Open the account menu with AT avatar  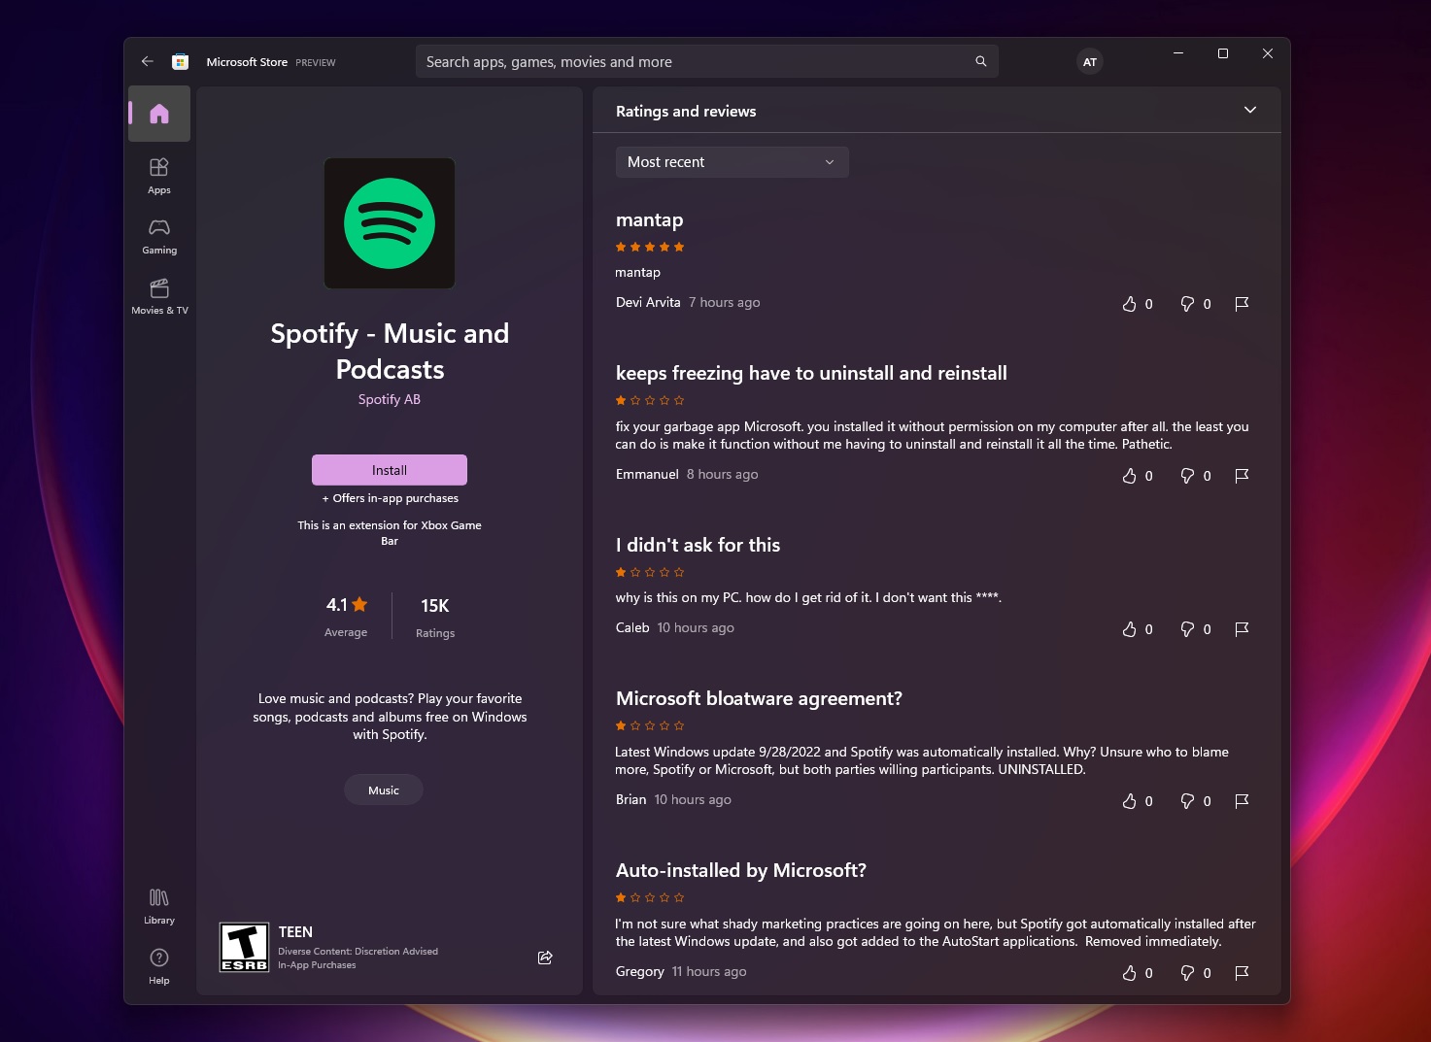coord(1089,61)
